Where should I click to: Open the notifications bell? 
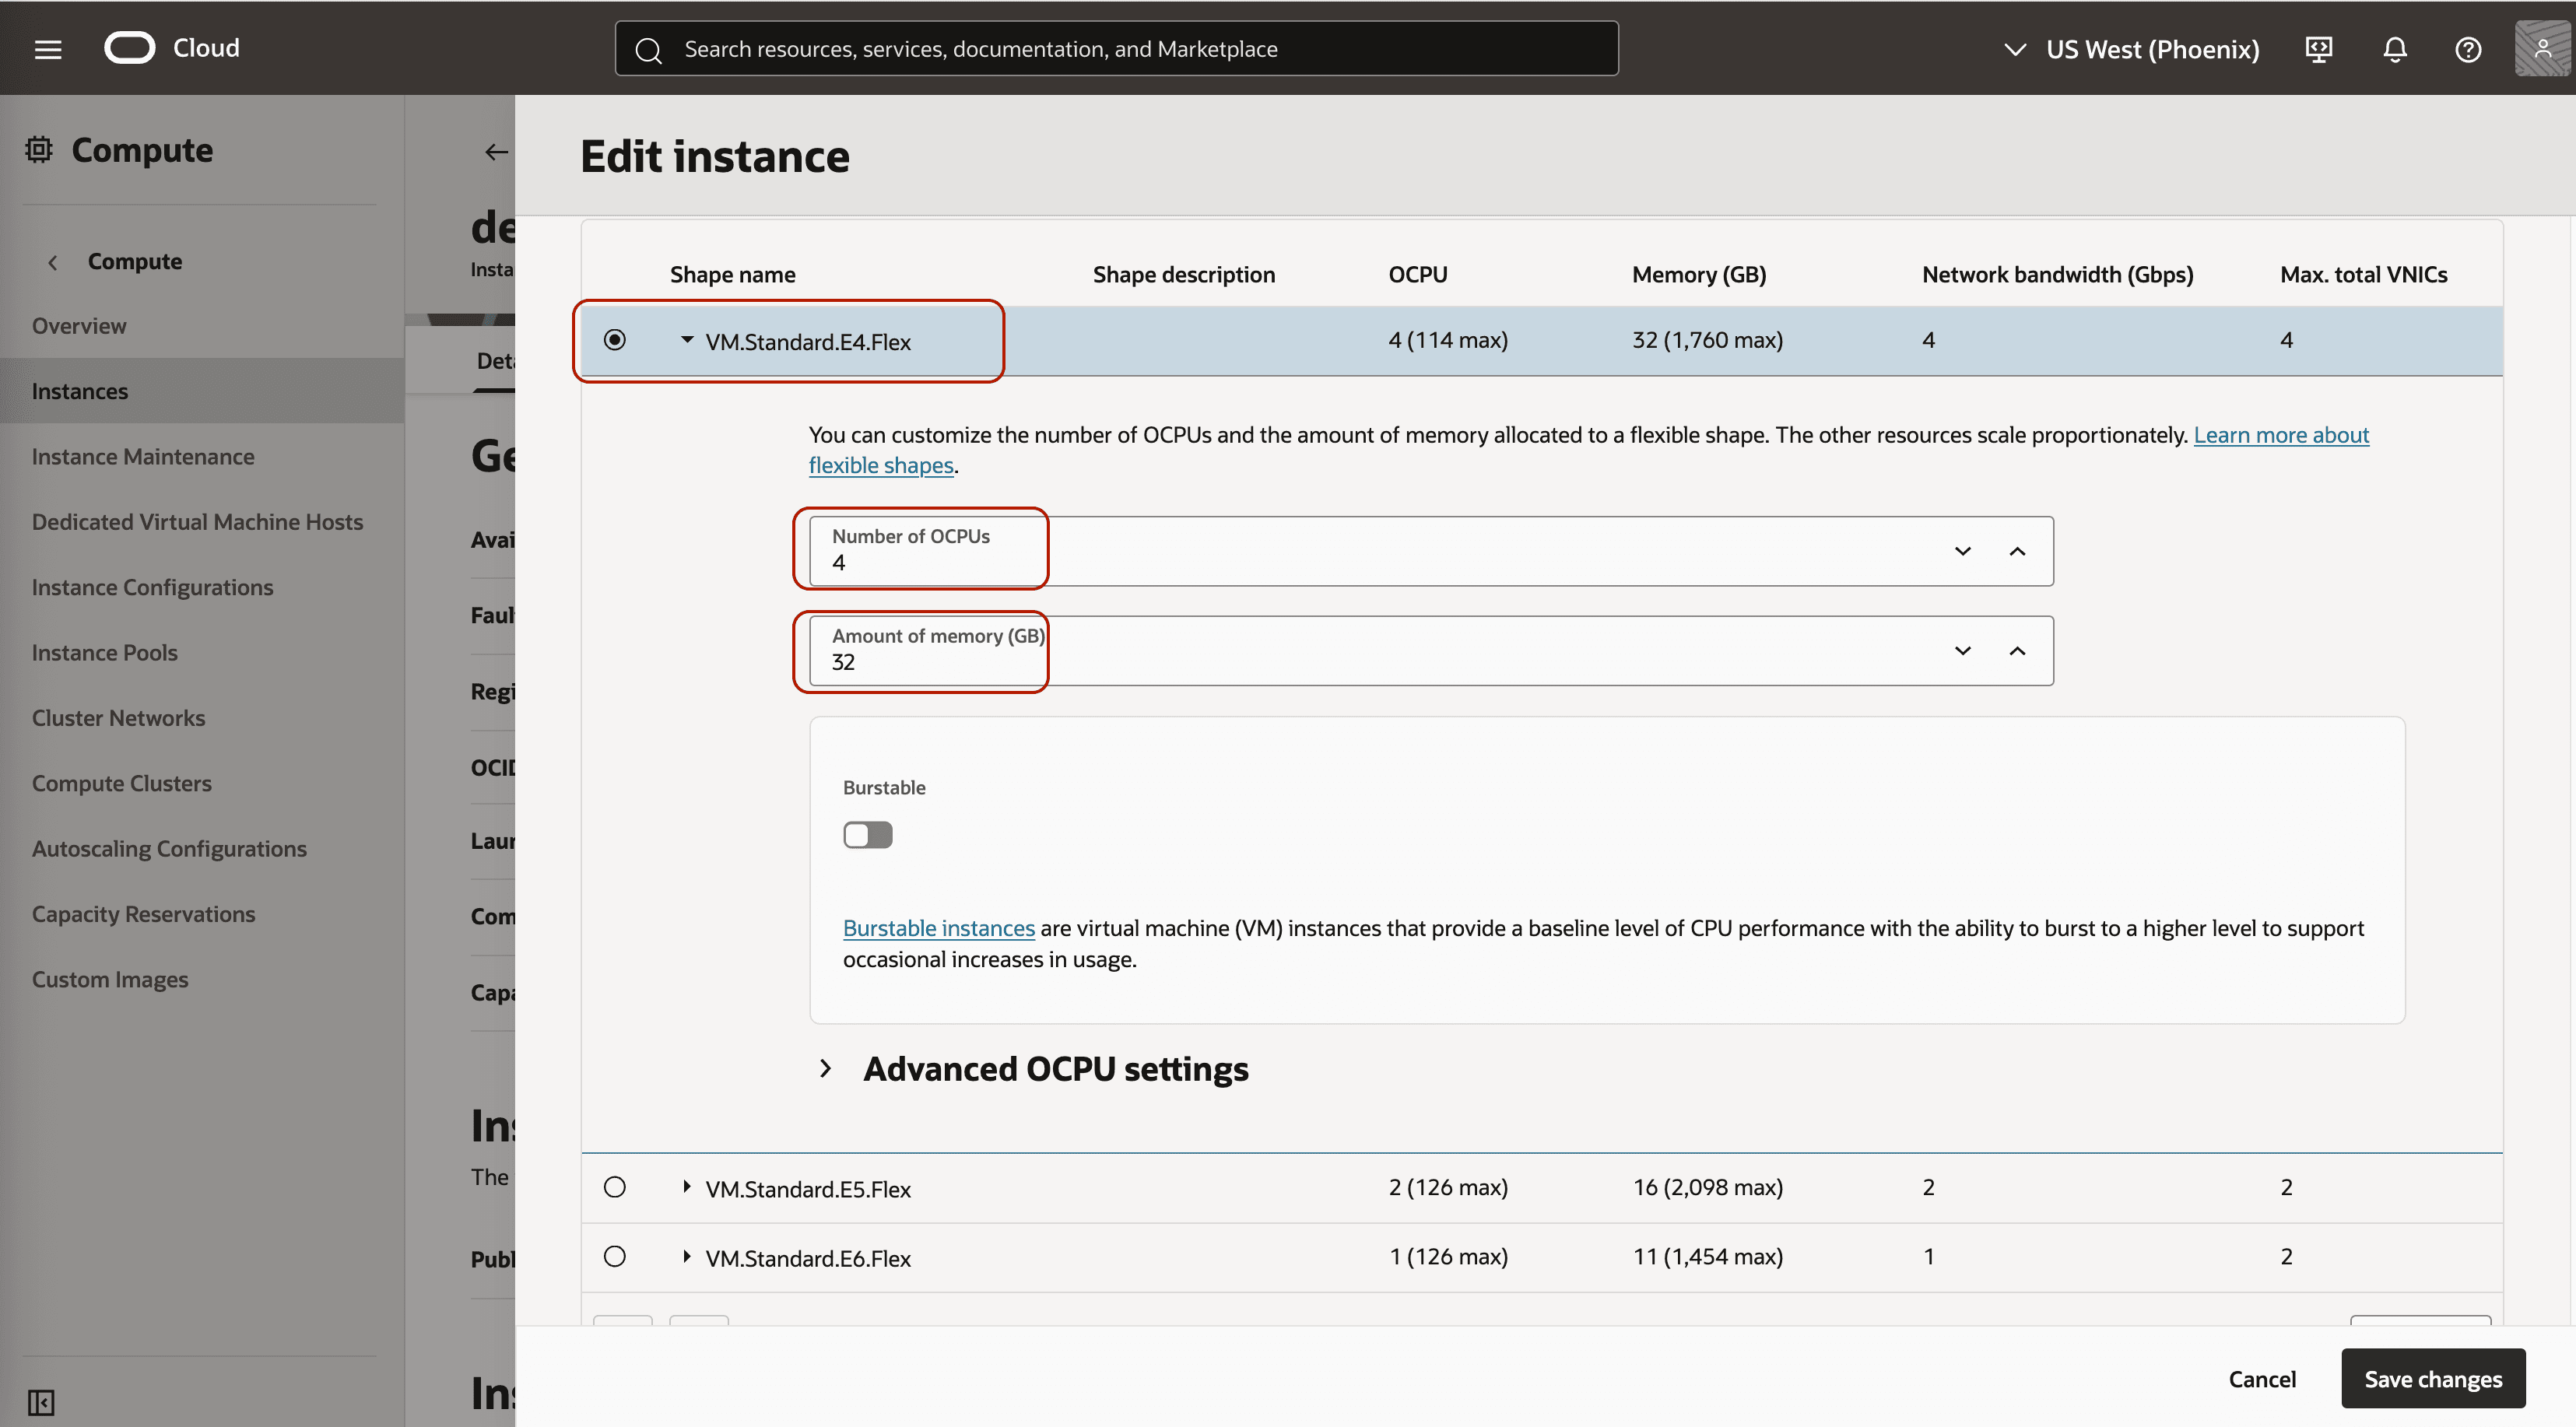2394,48
